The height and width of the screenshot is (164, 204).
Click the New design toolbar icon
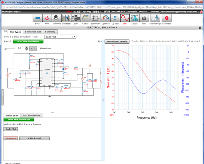pyautogui.click(x=47, y=18)
